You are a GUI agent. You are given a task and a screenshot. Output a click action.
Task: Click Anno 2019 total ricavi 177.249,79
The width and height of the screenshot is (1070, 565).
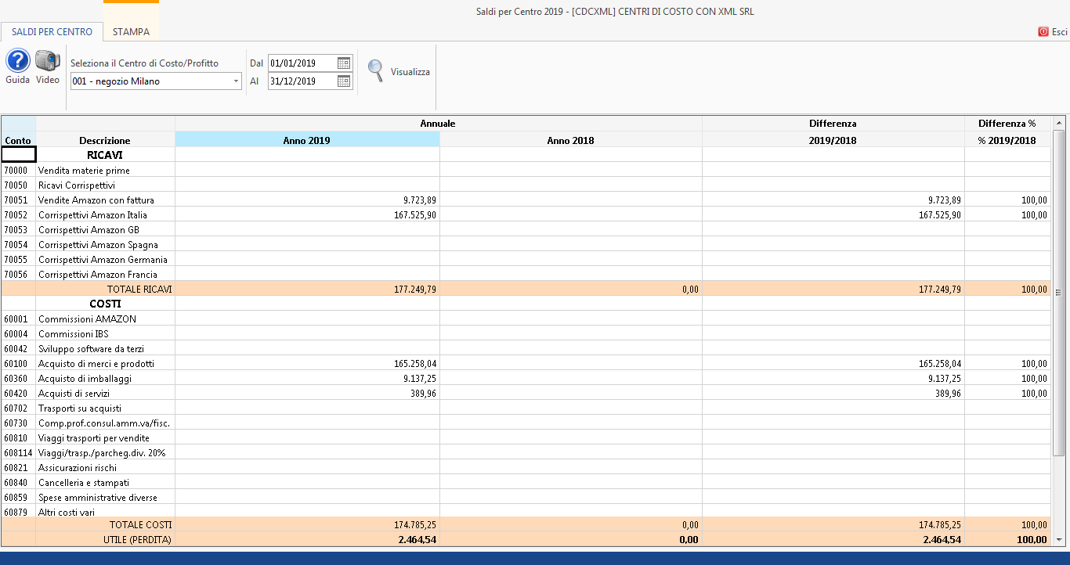tap(415, 289)
